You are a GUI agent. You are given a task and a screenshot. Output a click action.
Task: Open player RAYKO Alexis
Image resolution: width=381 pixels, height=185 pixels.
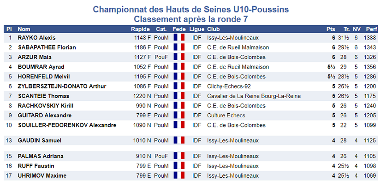(x=33, y=38)
